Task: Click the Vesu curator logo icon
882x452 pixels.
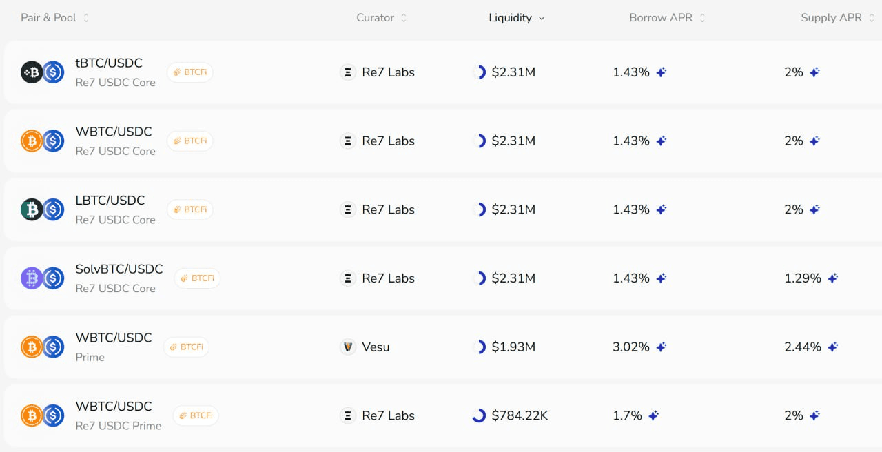Action: coord(349,347)
